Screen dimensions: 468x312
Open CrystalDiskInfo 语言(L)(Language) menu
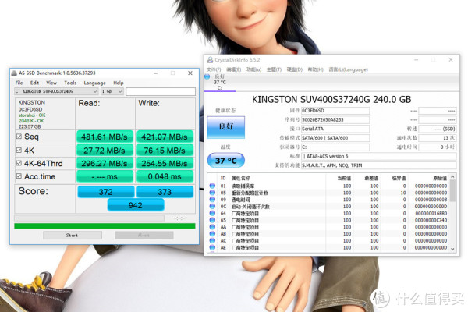pyautogui.click(x=349, y=69)
